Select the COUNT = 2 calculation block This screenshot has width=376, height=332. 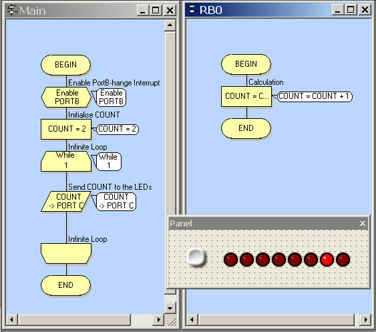pos(66,129)
